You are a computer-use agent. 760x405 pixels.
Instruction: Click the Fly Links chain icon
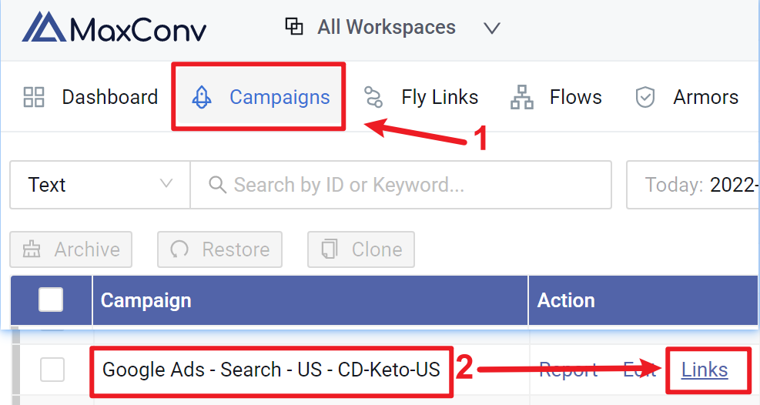click(x=373, y=97)
